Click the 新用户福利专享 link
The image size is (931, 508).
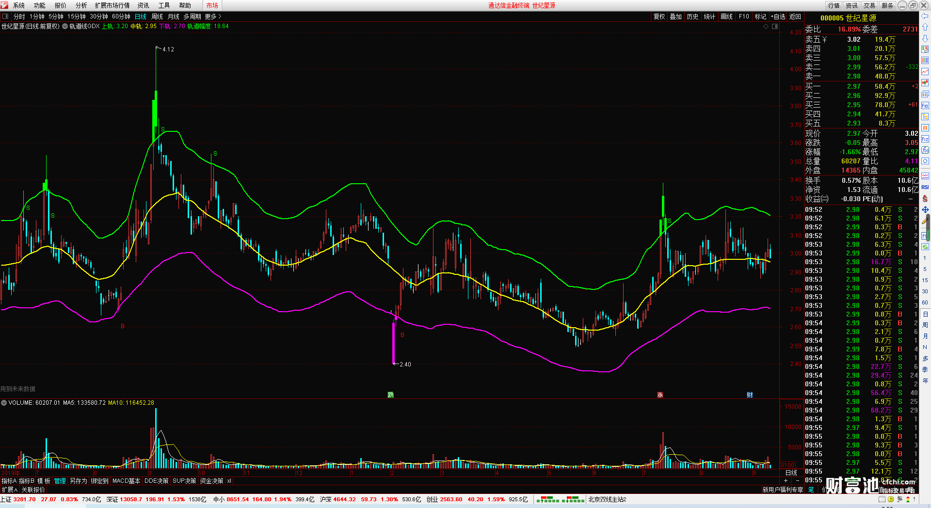click(x=783, y=490)
